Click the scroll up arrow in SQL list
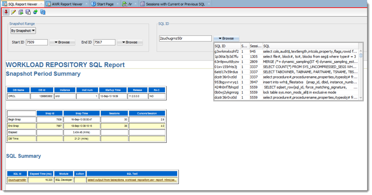This screenshot has height=195, width=372. pos(361,51)
